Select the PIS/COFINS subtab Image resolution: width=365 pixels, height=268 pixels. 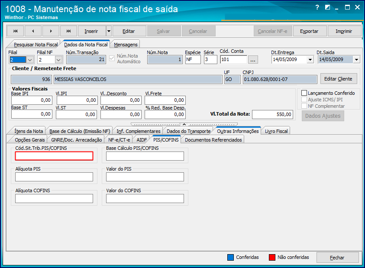166,140
